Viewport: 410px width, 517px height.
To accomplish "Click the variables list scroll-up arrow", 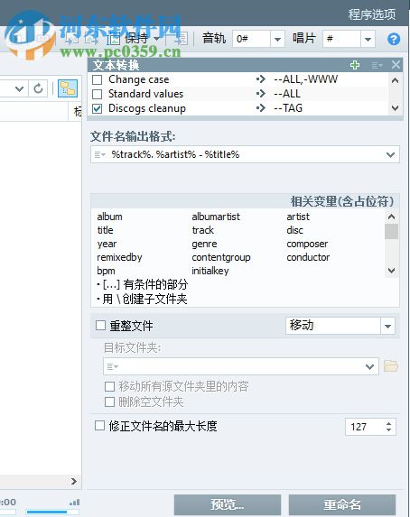I will tap(392, 217).
